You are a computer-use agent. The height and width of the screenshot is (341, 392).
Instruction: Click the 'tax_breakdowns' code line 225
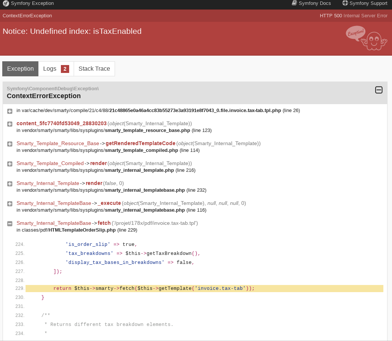click(133, 253)
